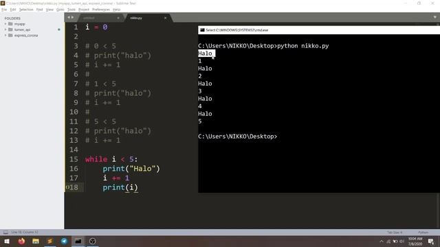Open the Edit menu
Viewport: 440px width, 247px height.
click(13, 10)
